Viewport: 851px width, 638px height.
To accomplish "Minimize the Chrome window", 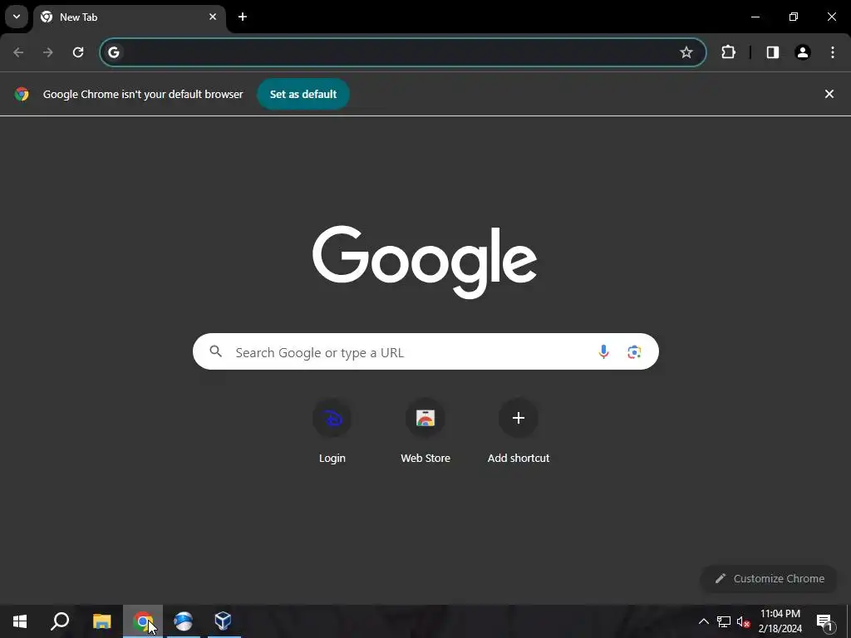I will [x=755, y=17].
